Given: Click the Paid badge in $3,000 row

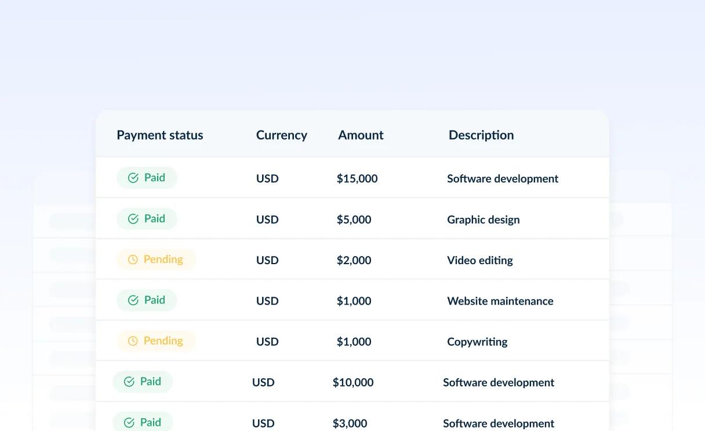Looking at the screenshot, I should pyautogui.click(x=143, y=422).
